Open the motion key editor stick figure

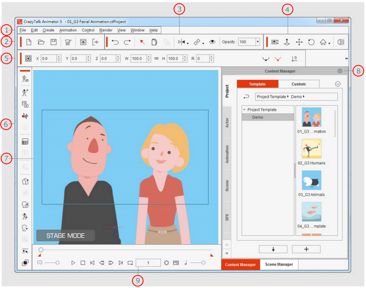click(x=25, y=216)
